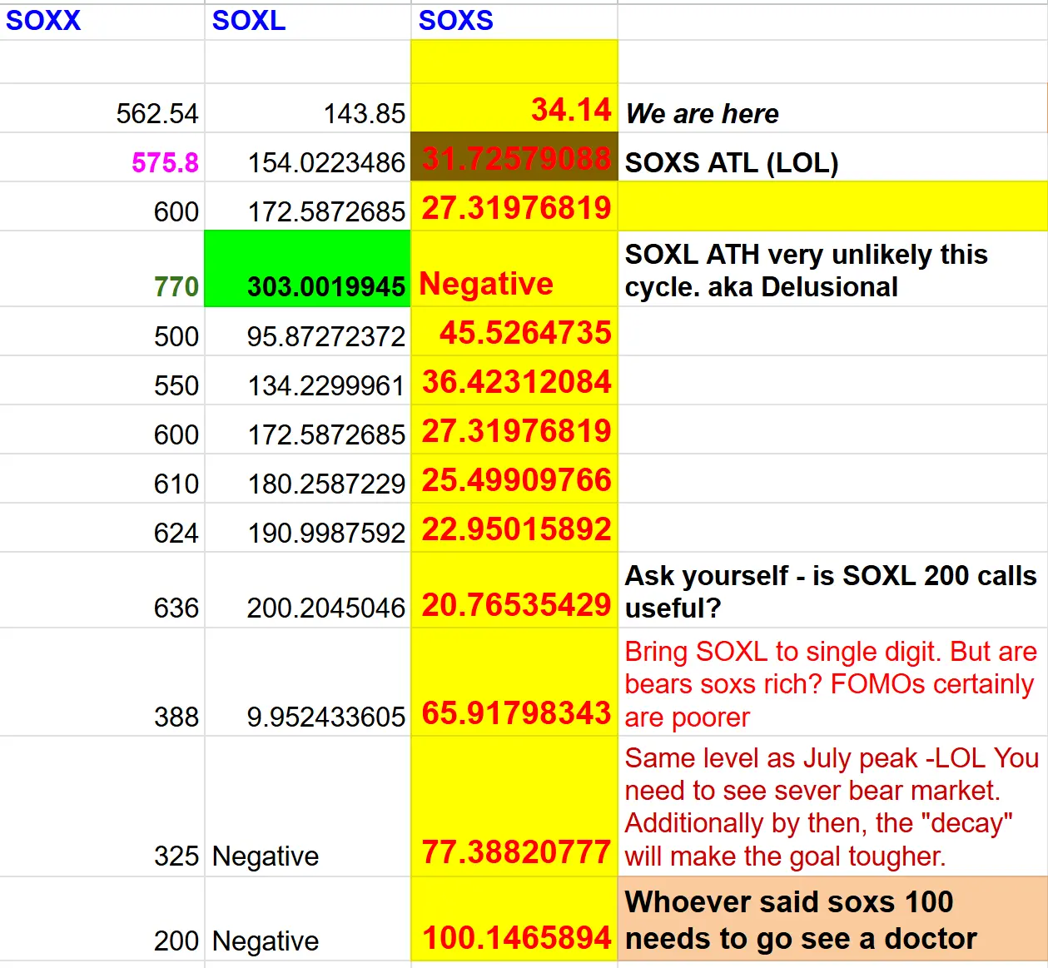1048x968 pixels.
Task: Click the magenta 575.8 cell
Action: coord(102,157)
